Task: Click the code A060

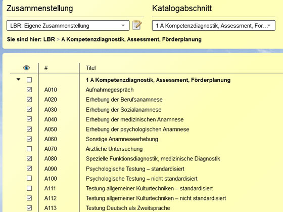Action: pyautogui.click(x=51, y=139)
